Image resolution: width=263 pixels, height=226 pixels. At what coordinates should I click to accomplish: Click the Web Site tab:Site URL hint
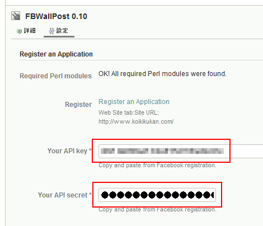coord(129,112)
